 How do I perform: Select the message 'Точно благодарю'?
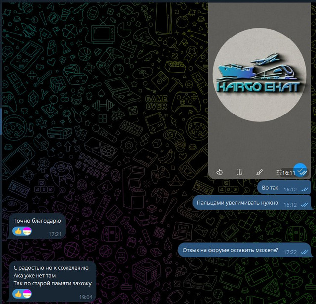click(38, 227)
